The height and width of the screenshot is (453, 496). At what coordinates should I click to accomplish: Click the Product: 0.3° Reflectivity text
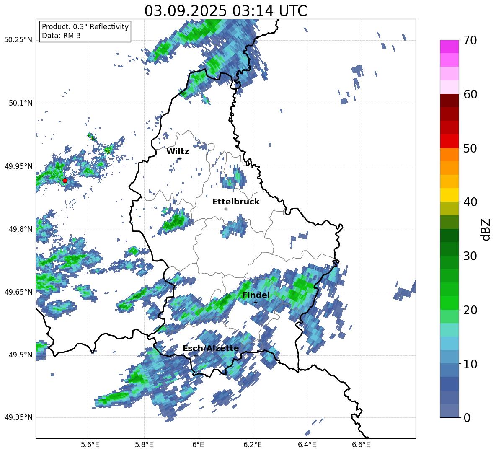[x=85, y=27]
